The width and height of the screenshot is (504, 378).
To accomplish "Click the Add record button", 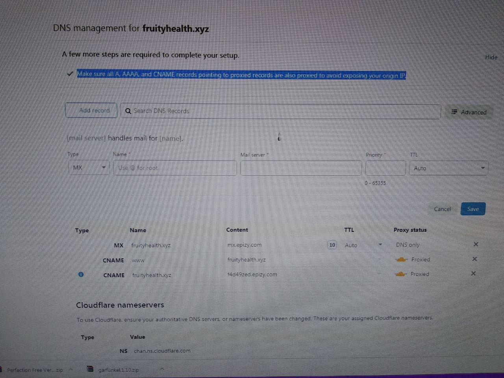I will click(x=91, y=110).
